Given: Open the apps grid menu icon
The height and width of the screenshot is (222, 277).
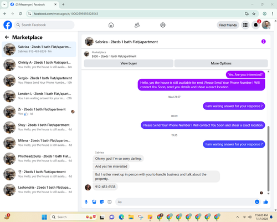Looking at the screenshot, I should tap(245, 25).
